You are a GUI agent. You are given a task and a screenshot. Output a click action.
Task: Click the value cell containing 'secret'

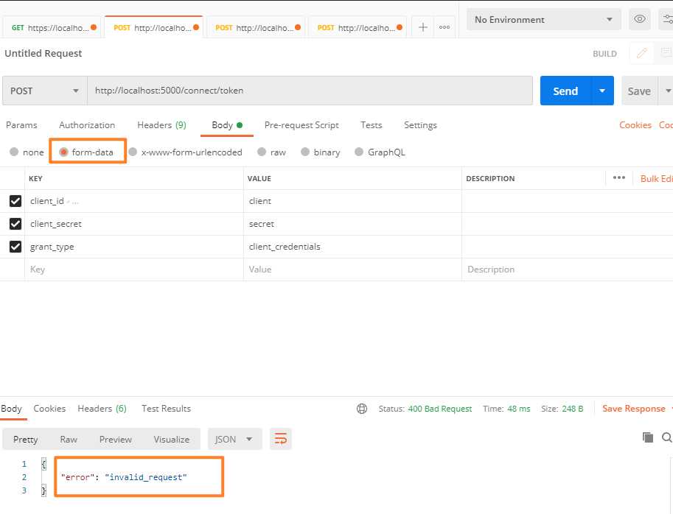tap(352, 224)
